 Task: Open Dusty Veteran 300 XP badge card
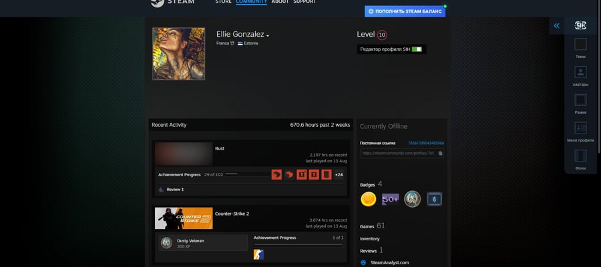203,243
